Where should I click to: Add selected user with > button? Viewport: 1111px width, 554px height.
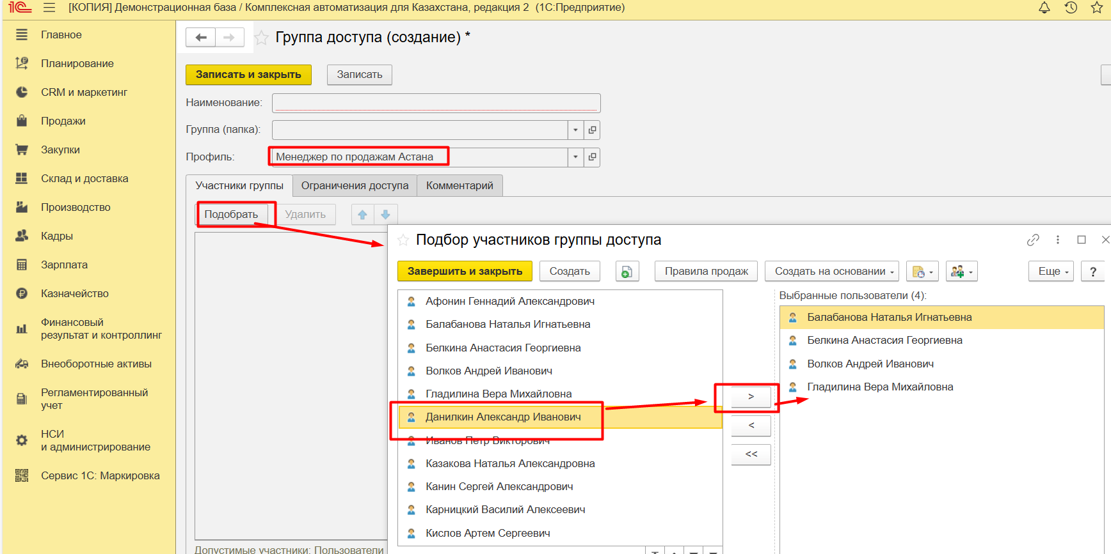point(751,397)
